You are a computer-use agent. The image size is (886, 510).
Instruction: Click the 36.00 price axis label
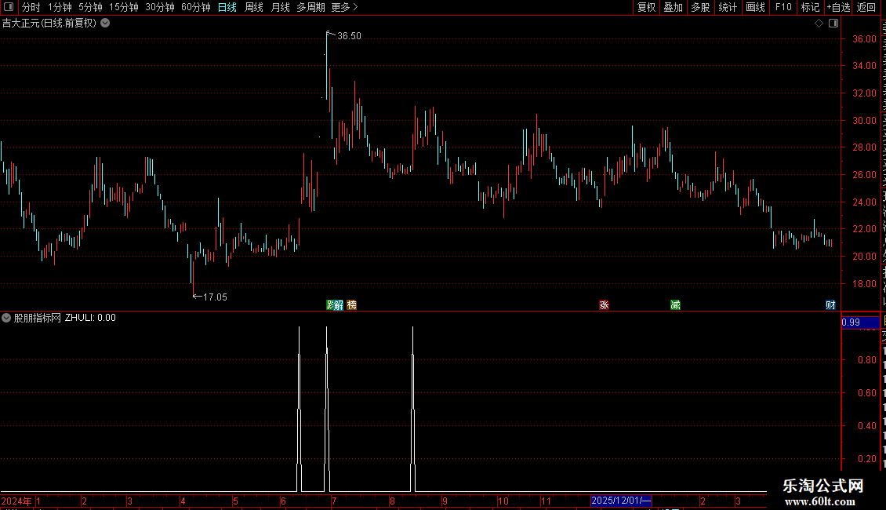[864, 39]
